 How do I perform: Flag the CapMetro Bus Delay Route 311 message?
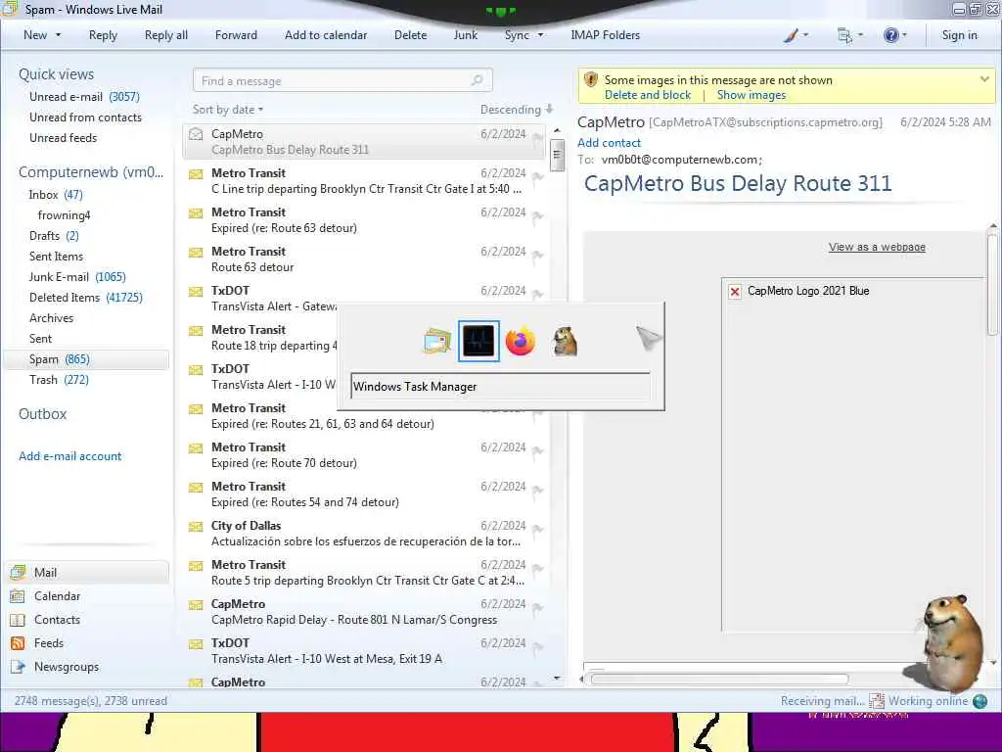(537, 137)
